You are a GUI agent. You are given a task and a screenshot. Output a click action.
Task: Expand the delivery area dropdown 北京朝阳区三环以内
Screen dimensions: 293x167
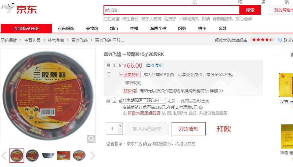click(143, 100)
